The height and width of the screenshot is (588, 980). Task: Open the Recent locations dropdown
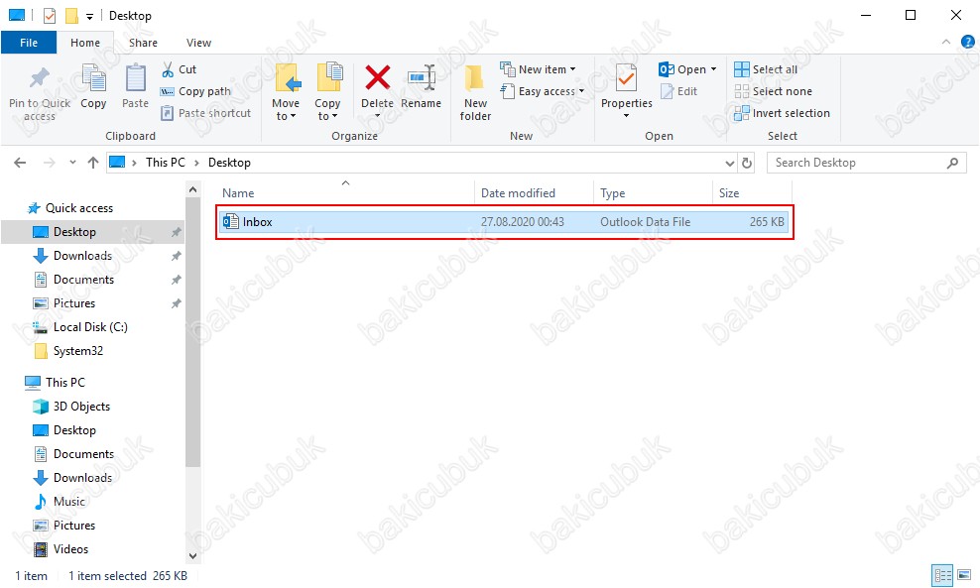[x=72, y=163]
